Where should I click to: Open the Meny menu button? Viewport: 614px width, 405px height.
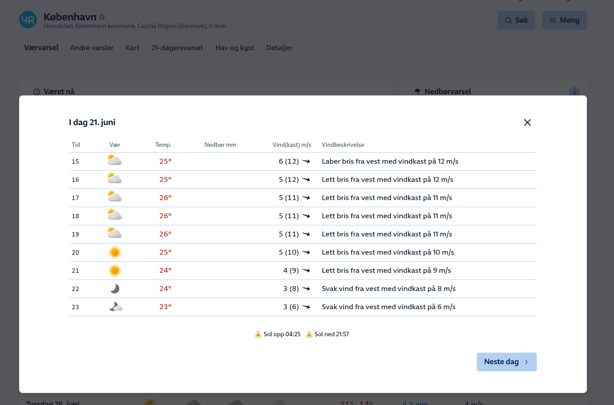click(x=564, y=20)
